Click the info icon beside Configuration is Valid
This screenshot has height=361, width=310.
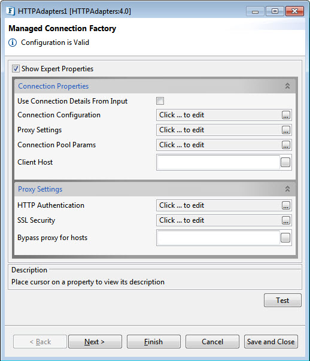(x=13, y=43)
